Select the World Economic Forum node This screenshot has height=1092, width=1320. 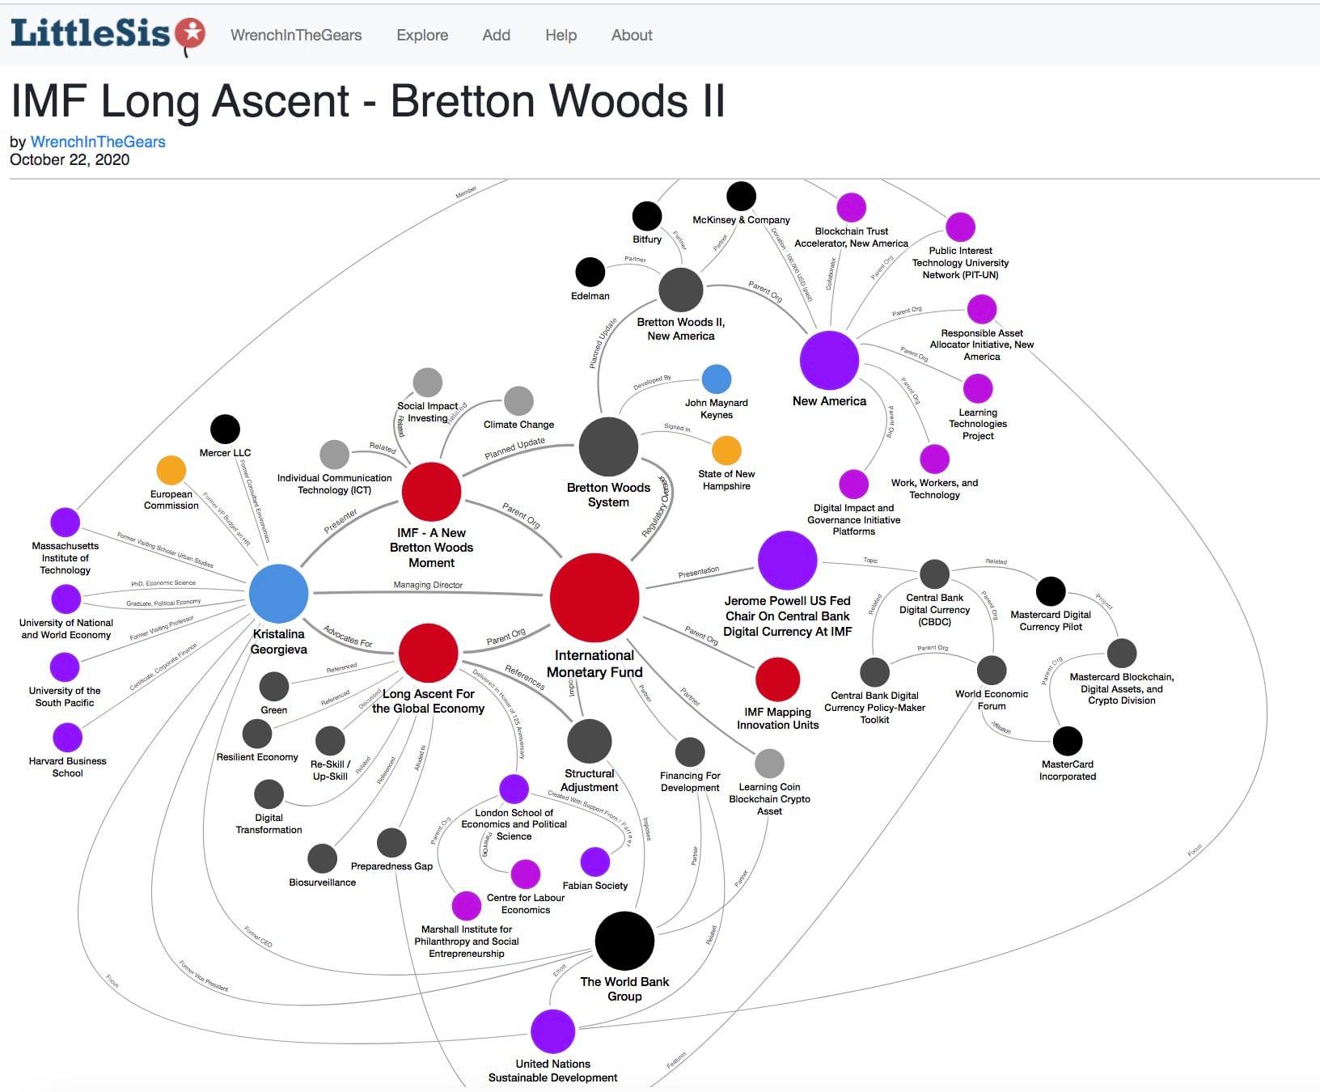tap(992, 671)
